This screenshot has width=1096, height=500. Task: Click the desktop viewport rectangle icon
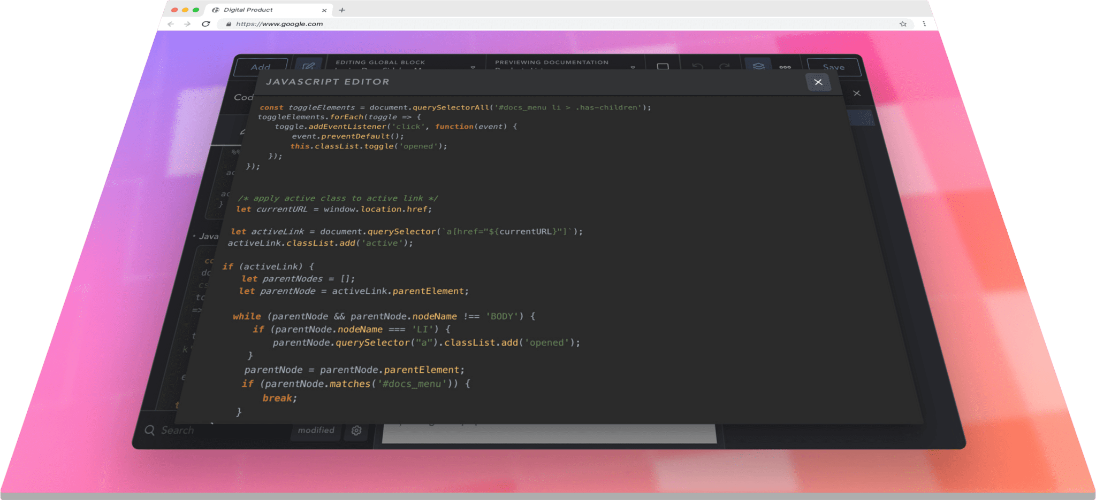663,66
